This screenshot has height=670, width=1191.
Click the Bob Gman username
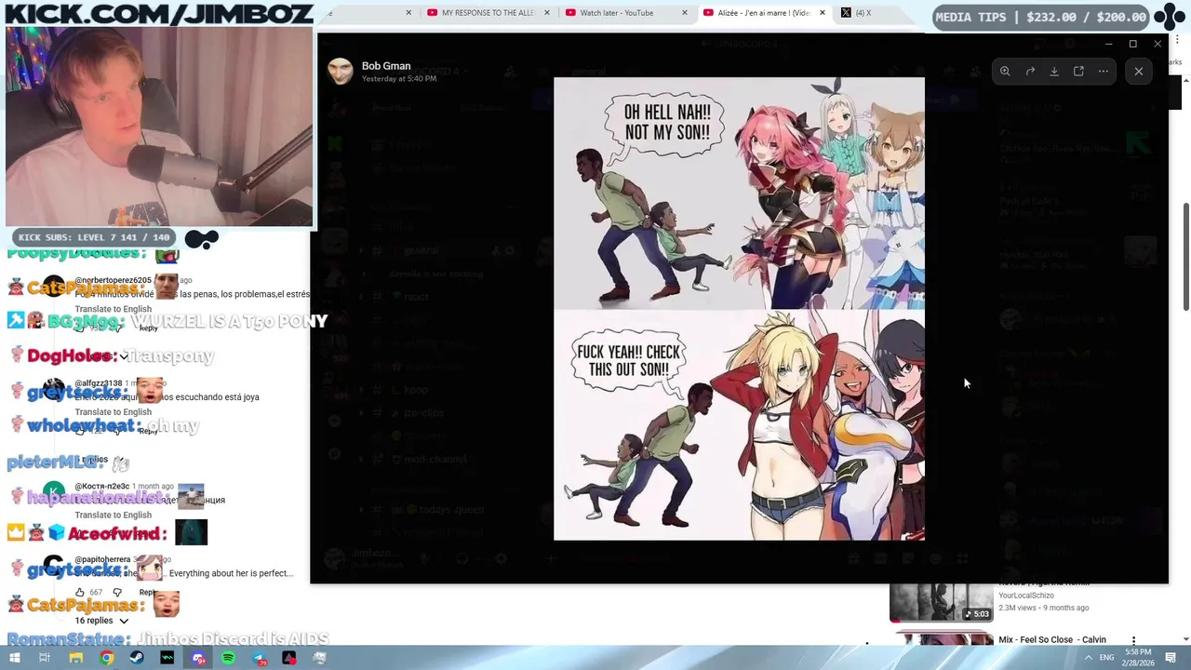point(386,66)
